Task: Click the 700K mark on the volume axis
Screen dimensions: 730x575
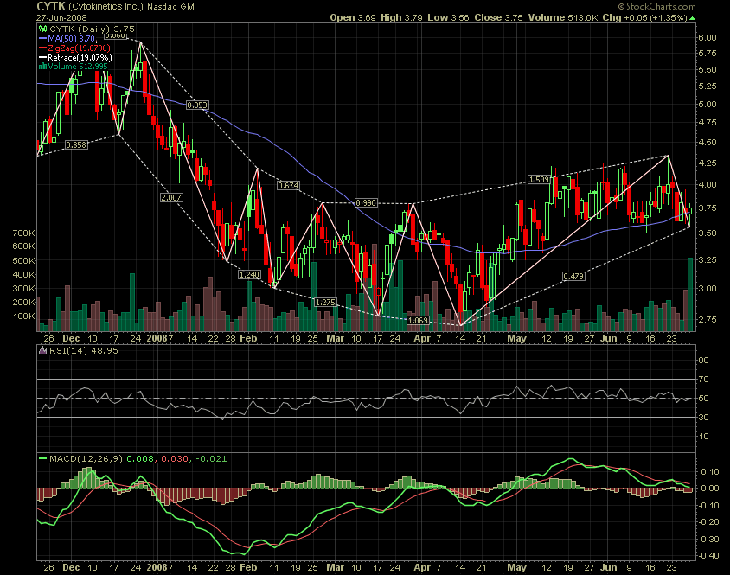Action: point(23,233)
